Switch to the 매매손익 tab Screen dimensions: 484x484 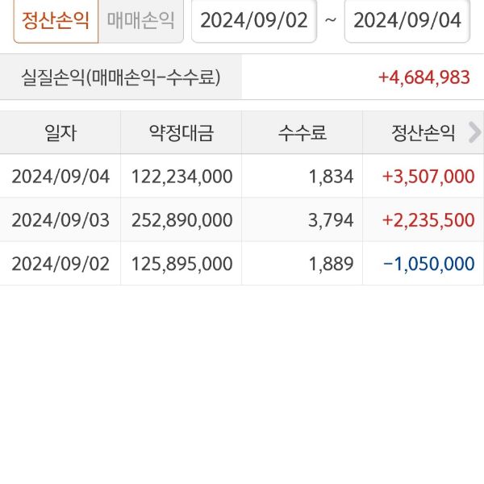(140, 20)
